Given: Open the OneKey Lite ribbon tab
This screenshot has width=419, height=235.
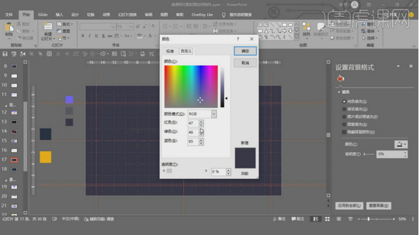Looking at the screenshot, I should 202,14.
